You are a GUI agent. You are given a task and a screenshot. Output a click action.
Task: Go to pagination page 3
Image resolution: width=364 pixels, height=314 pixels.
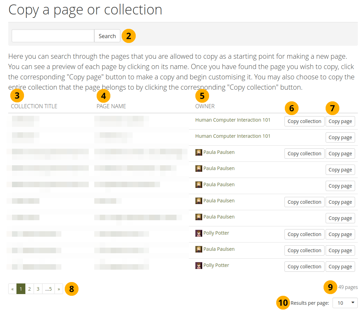[38, 289]
